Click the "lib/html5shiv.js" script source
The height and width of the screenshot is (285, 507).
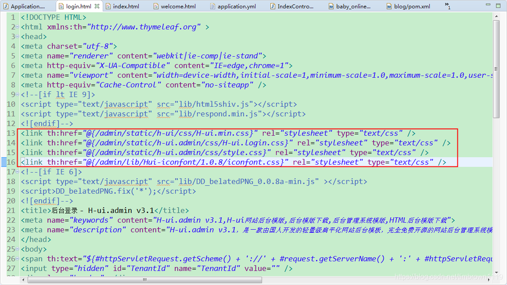pos(214,104)
